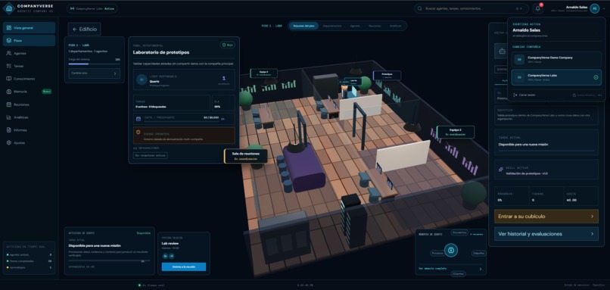This screenshot has width=610, height=290.
Task: Select CompanyVerse Demo Company
Action: (x=556, y=59)
